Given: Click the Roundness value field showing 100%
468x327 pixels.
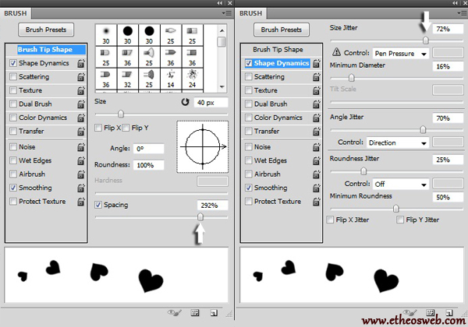Looking at the screenshot, I should point(147,165).
